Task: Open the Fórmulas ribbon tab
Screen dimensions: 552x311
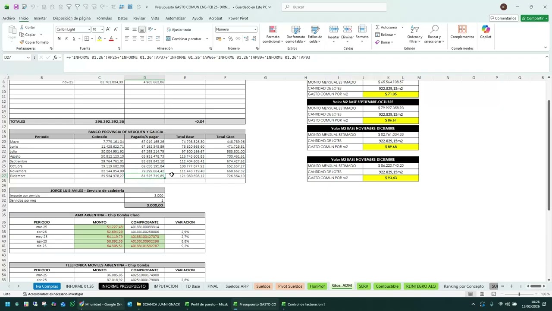Action: [104, 18]
